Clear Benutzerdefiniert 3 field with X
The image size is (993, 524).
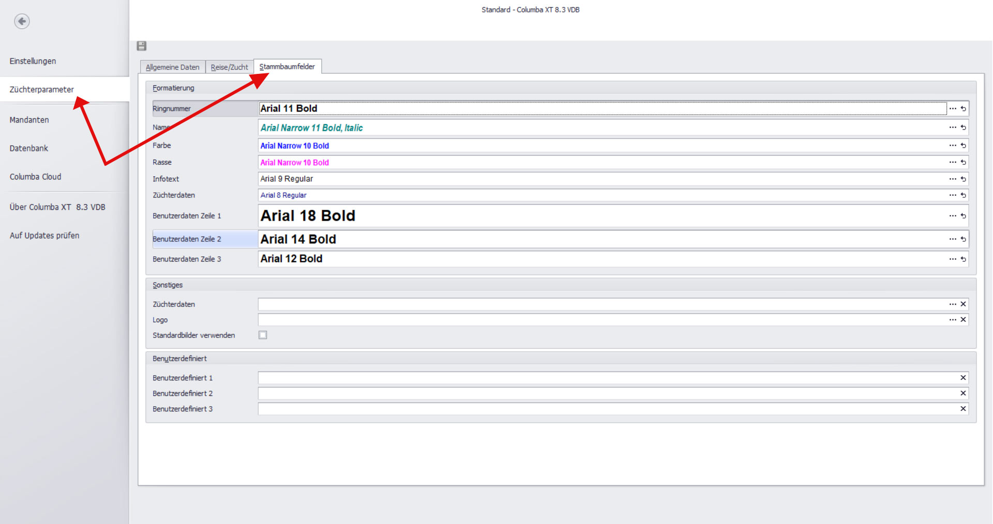(x=963, y=409)
